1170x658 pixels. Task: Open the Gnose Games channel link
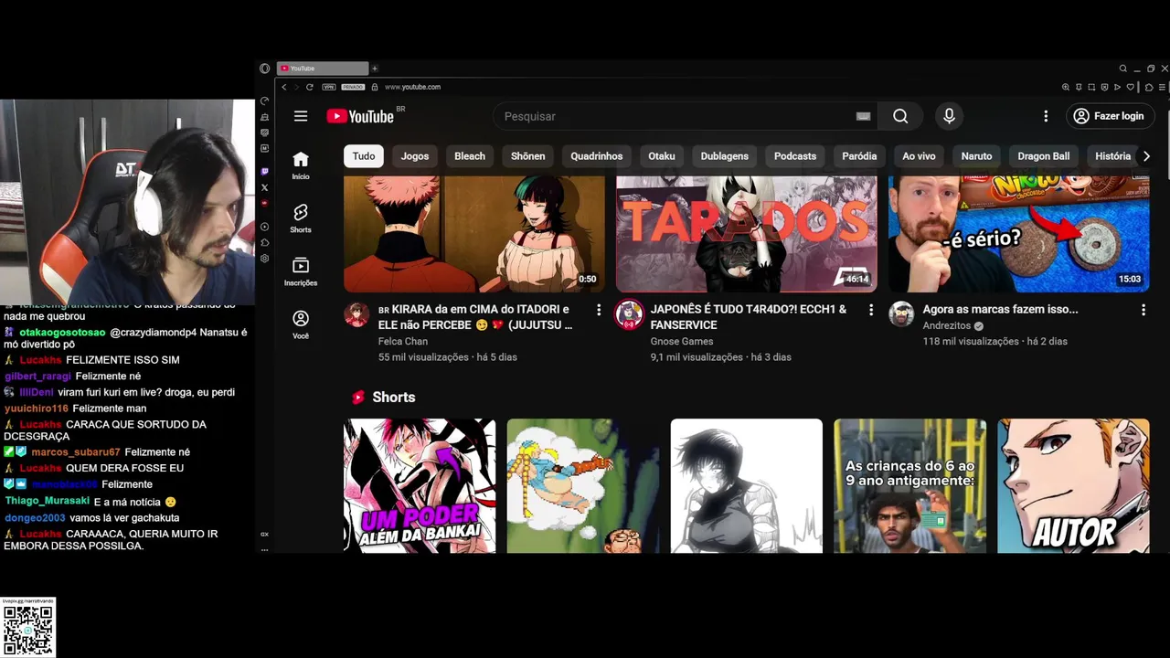point(682,342)
